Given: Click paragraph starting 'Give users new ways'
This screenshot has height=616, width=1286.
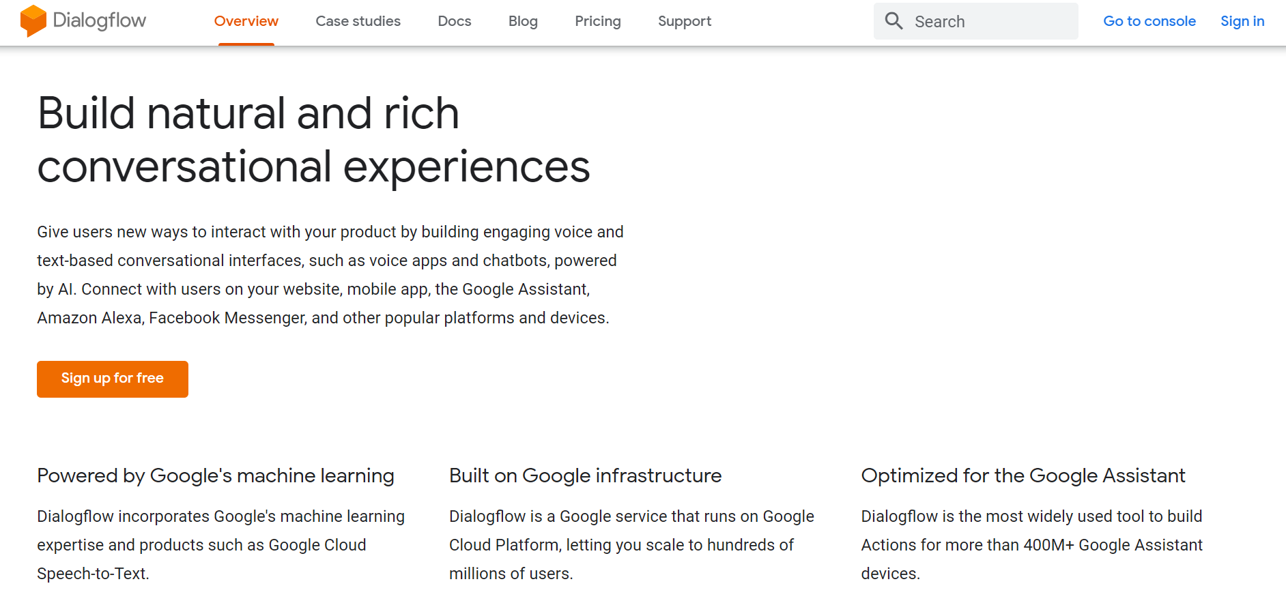Looking at the screenshot, I should coord(330,275).
